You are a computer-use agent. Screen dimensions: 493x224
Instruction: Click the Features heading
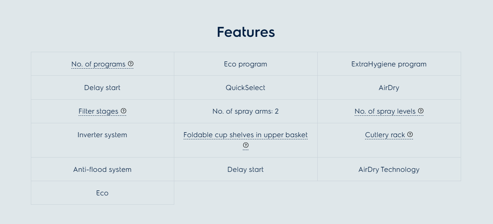(x=246, y=32)
